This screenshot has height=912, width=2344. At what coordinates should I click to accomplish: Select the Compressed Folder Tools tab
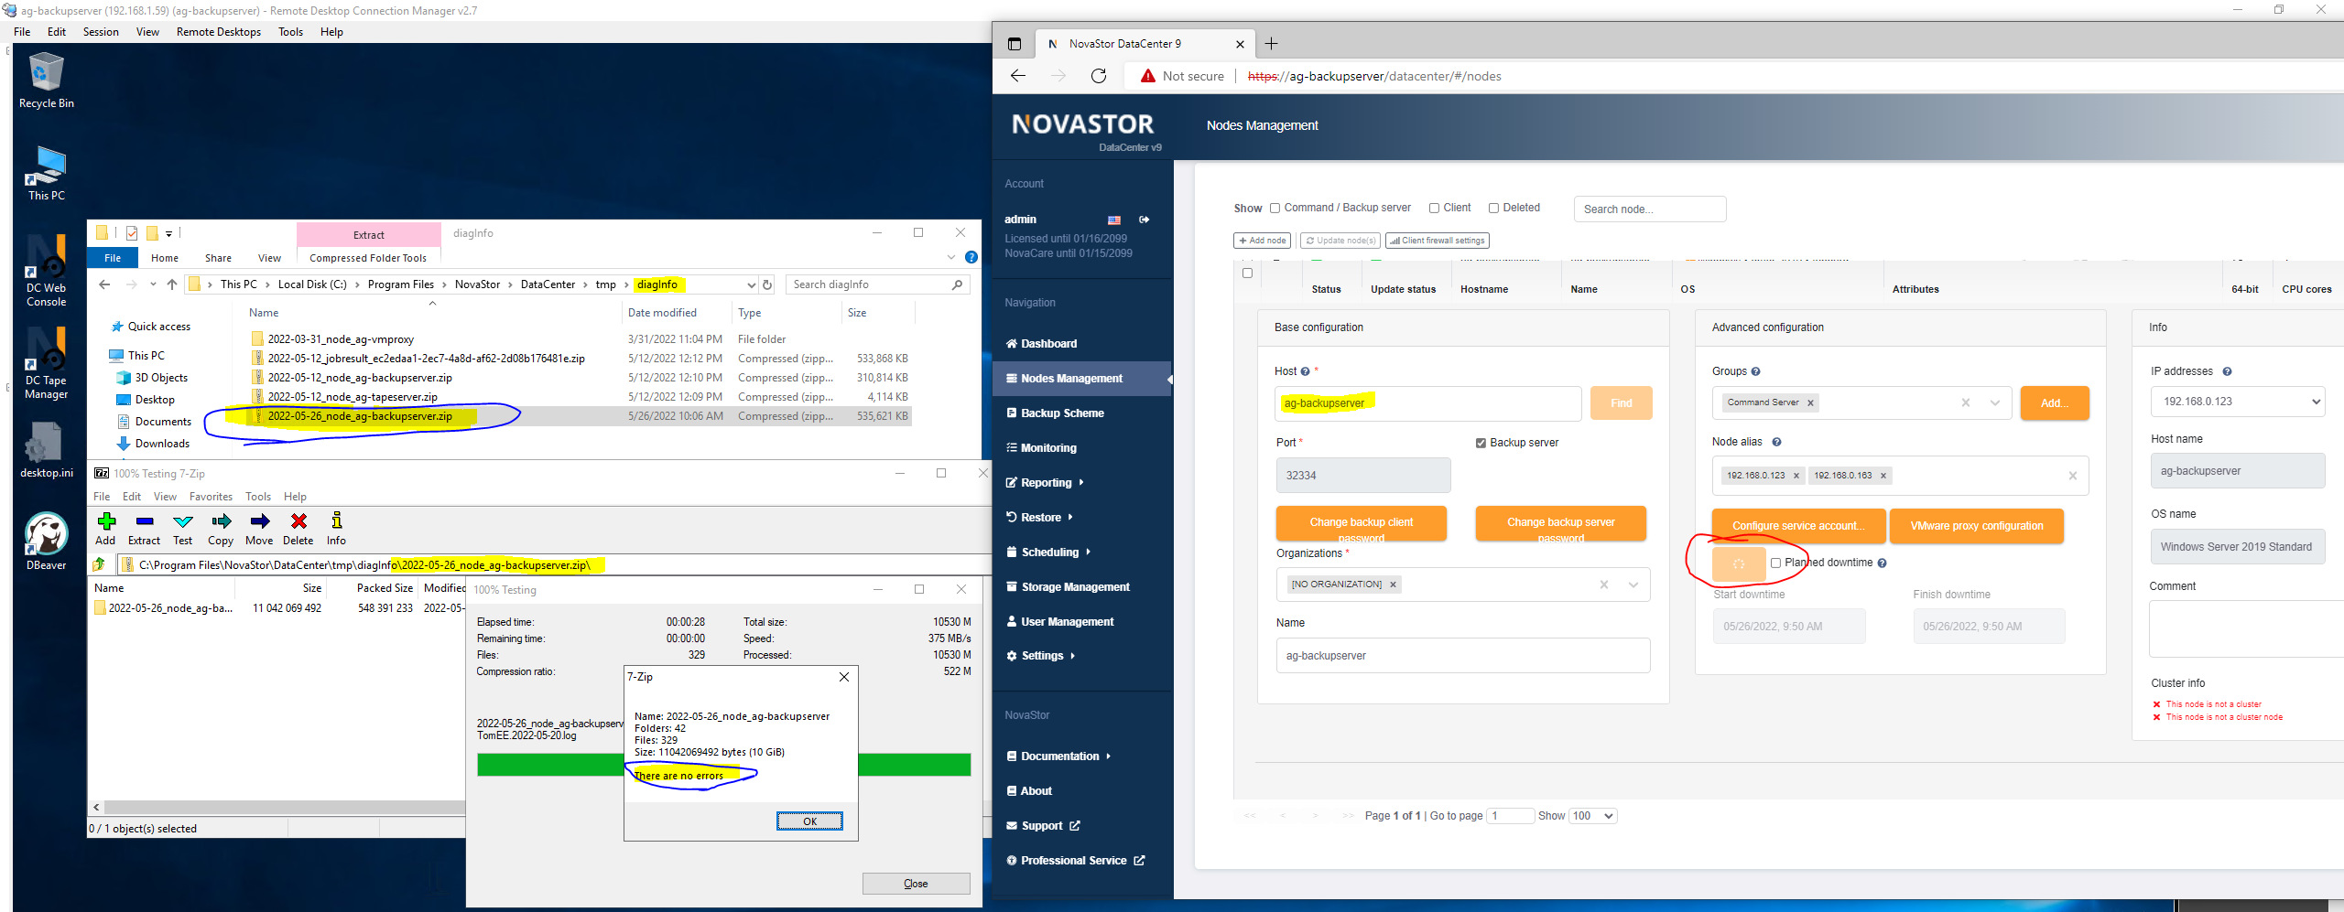[368, 258]
